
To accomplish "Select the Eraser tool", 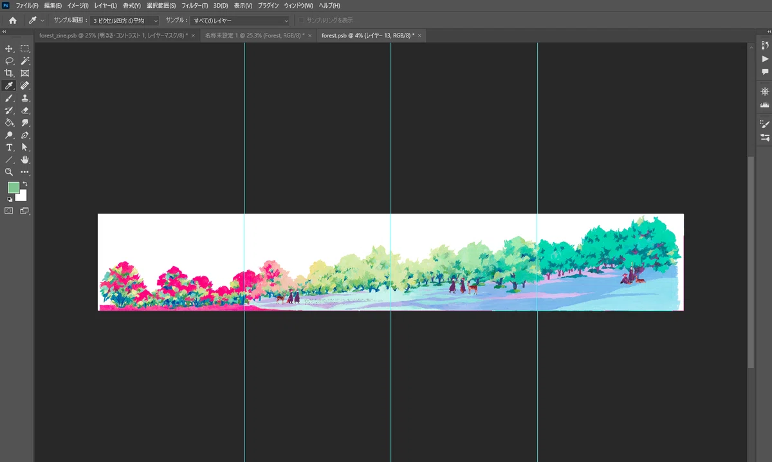I will tap(25, 111).
